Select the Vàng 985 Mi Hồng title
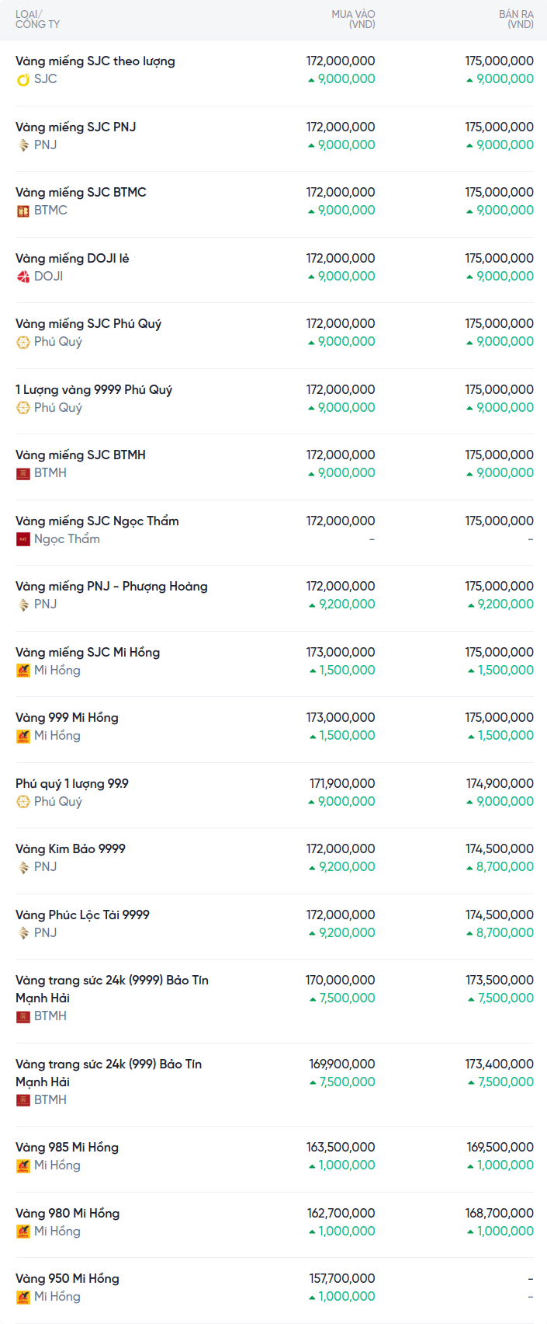Image resolution: width=547 pixels, height=1324 pixels. point(67,1147)
